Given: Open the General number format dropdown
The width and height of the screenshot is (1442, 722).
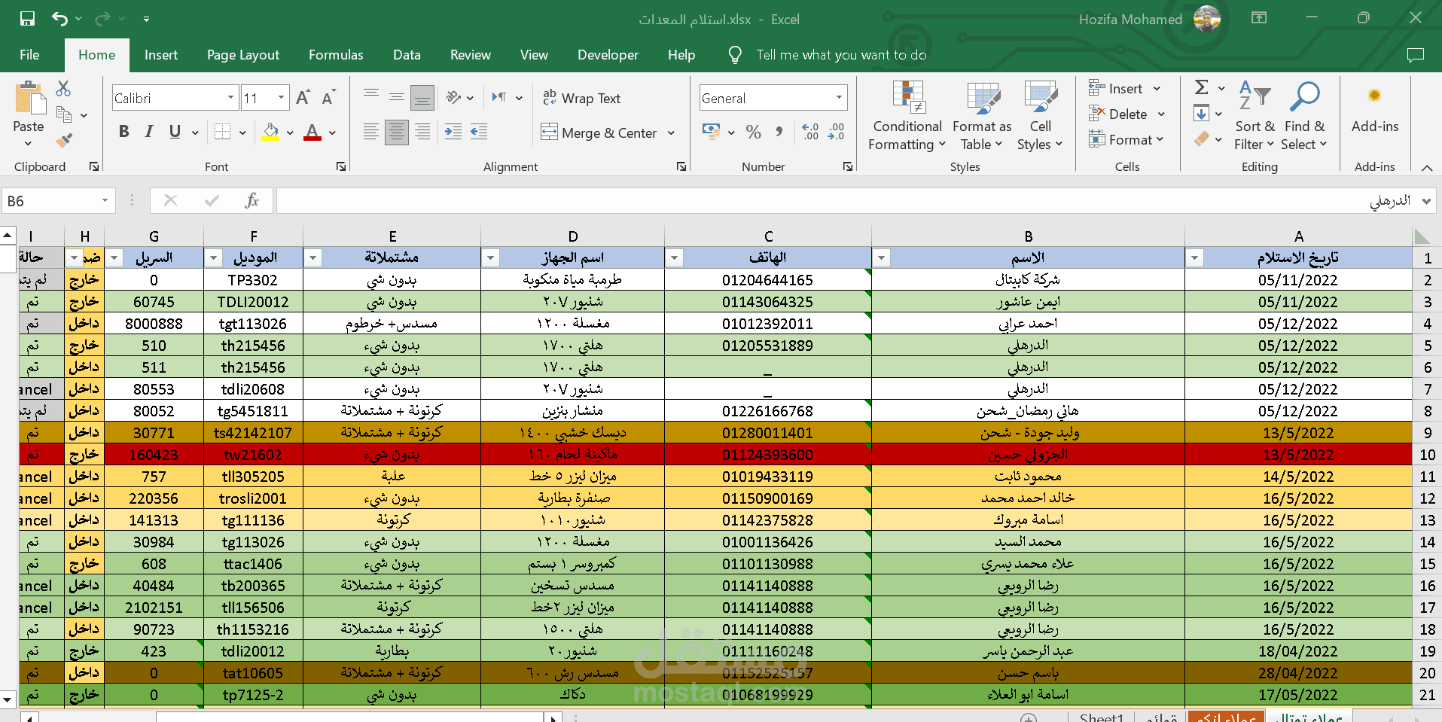Looking at the screenshot, I should pyautogui.click(x=839, y=98).
